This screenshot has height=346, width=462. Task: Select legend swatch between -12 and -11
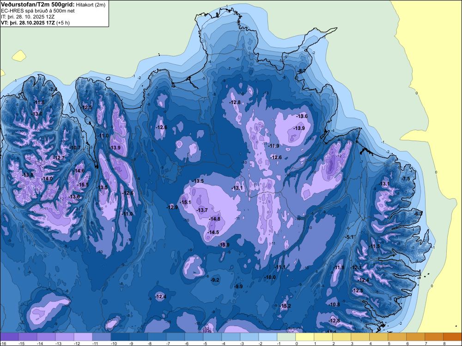tap(83, 337)
